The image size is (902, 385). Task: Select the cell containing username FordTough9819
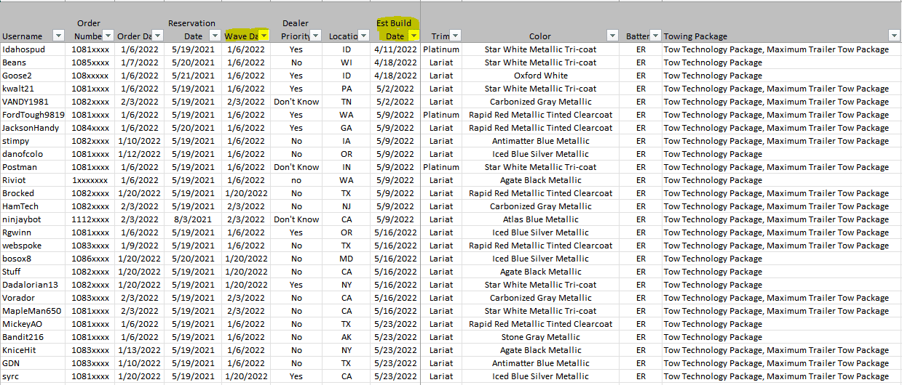pyautogui.click(x=33, y=115)
